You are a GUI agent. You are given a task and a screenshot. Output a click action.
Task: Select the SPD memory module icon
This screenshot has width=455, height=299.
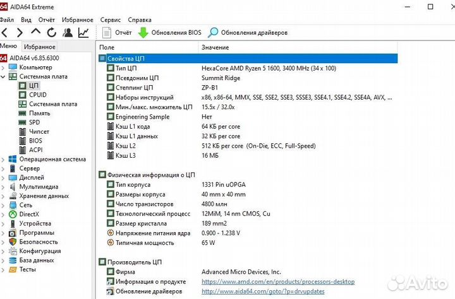coord(22,122)
